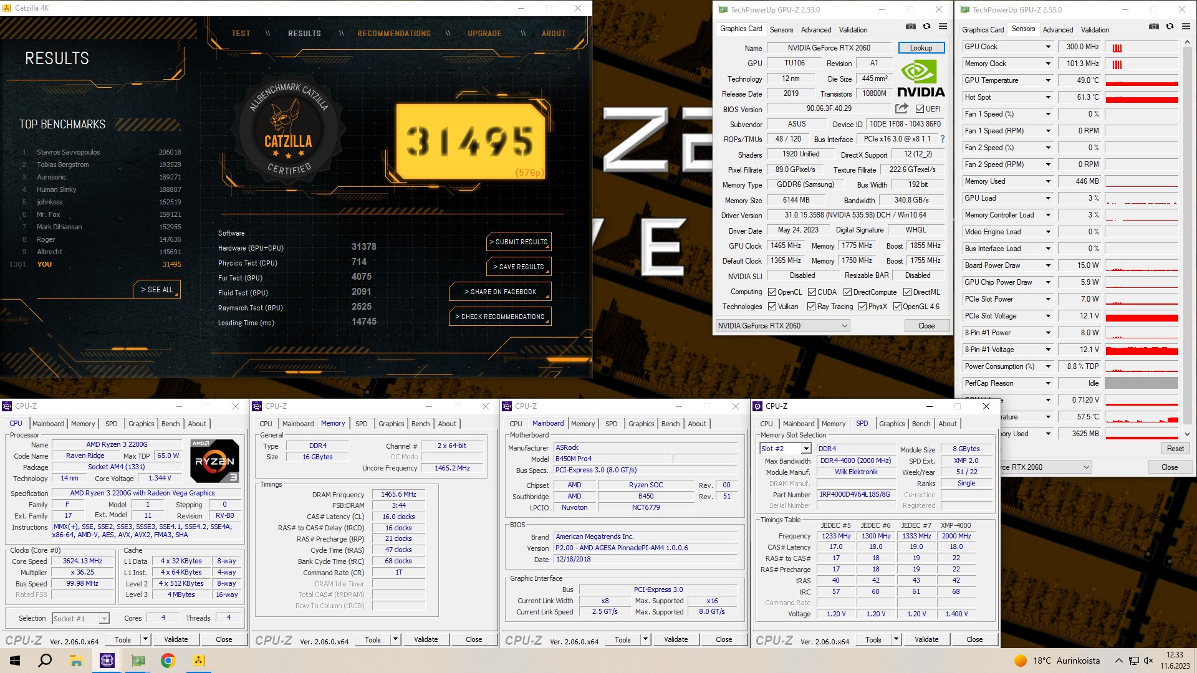Click the NVIDIA logo in GPU-Z
1197x673 pixels.
point(921,78)
